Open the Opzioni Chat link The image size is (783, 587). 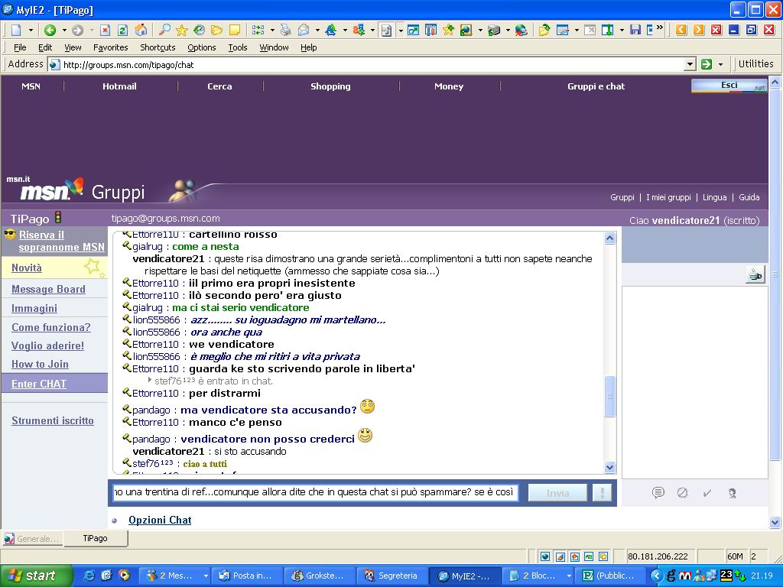tap(160, 520)
